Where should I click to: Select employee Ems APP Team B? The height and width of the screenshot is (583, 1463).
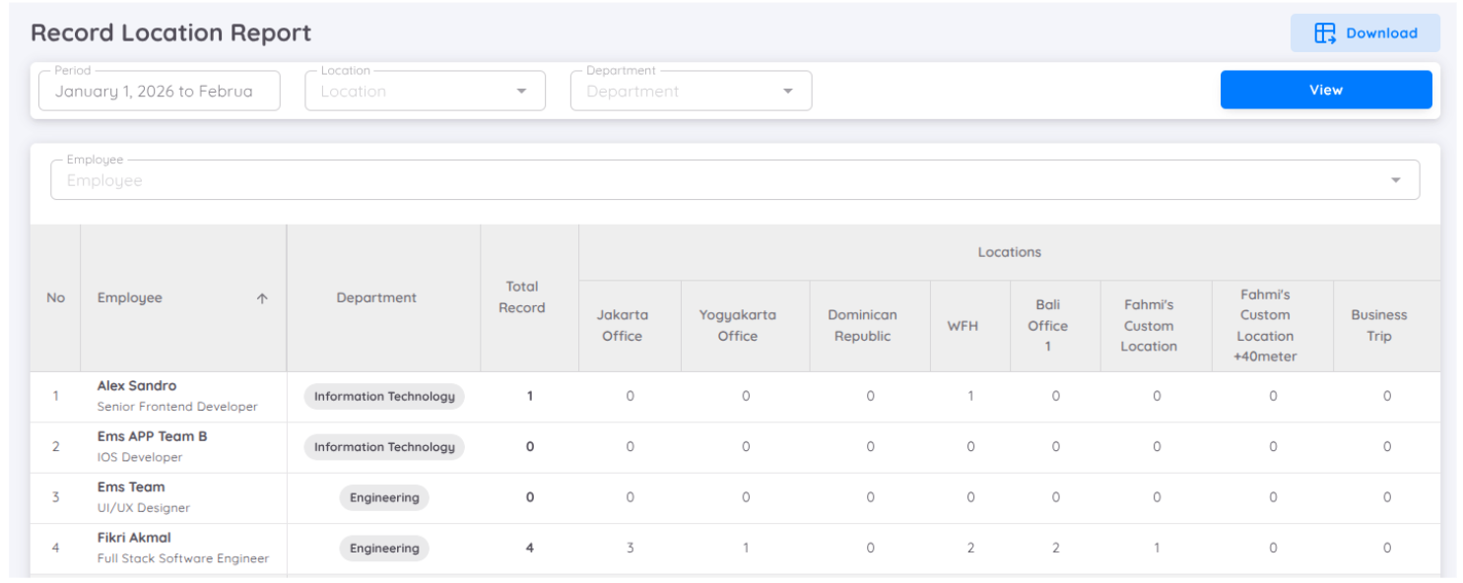coord(153,436)
